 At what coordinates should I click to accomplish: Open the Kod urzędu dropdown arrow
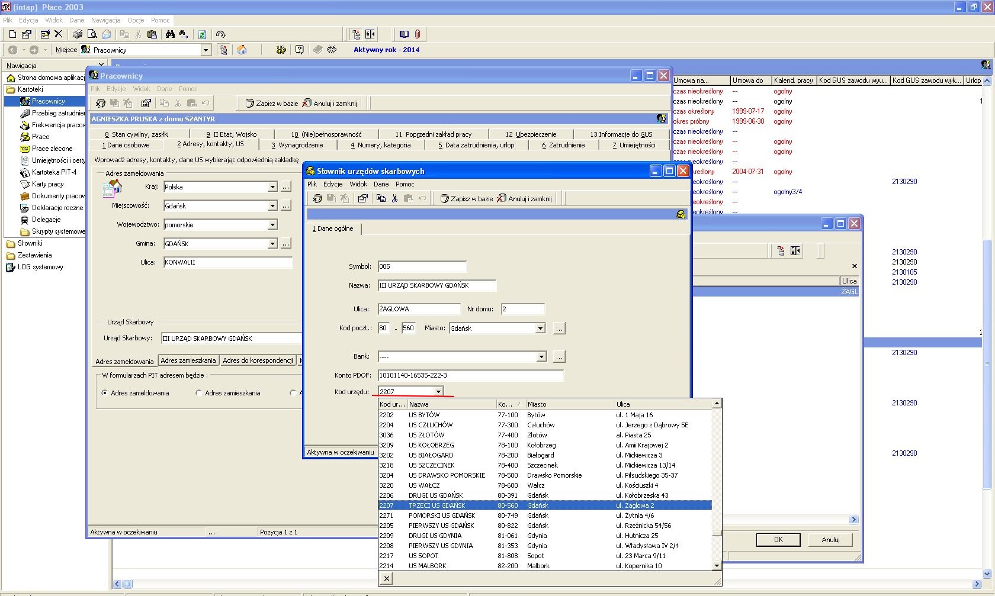click(438, 392)
